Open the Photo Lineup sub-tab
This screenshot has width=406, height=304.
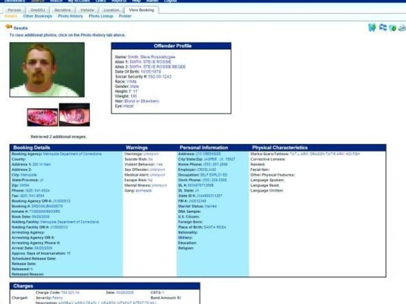[101, 16]
